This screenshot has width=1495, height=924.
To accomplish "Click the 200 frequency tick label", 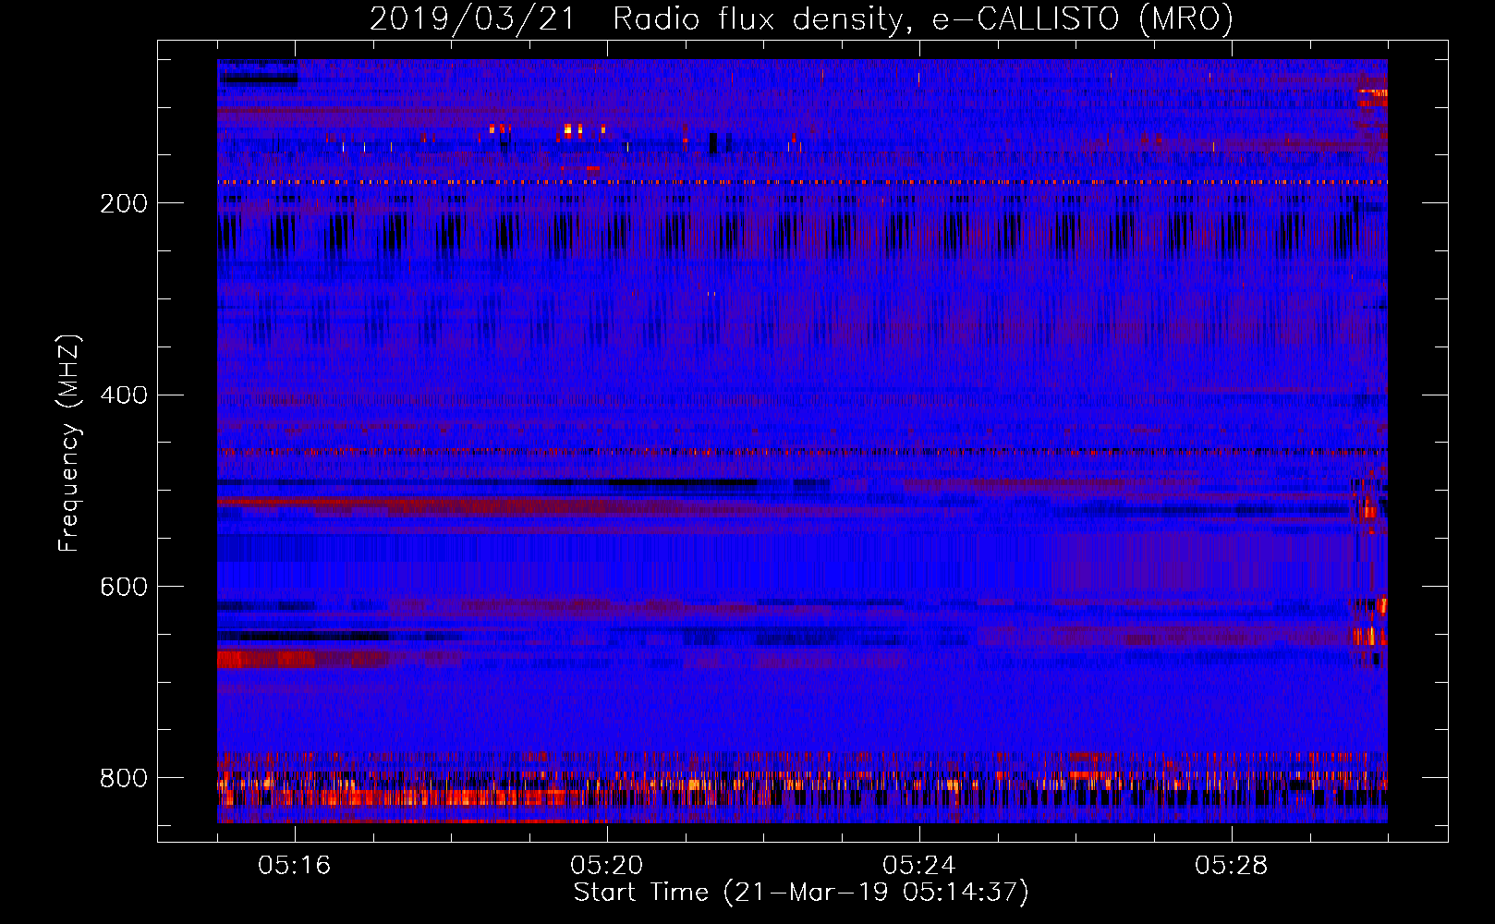I will coord(124,203).
